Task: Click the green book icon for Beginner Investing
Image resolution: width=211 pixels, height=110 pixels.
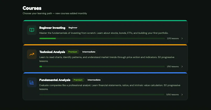Action: pos(32,30)
